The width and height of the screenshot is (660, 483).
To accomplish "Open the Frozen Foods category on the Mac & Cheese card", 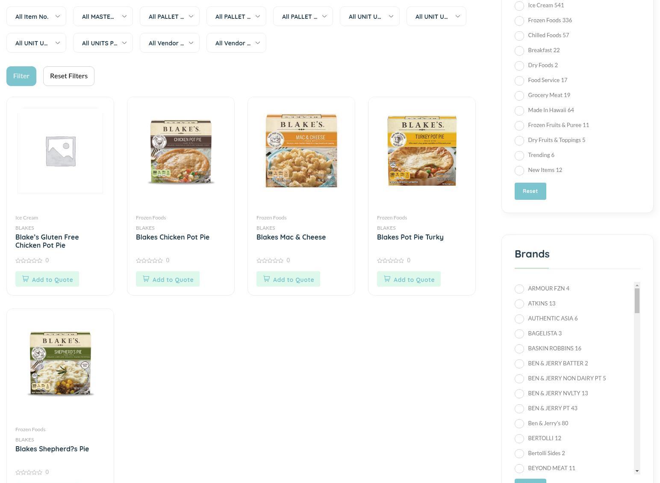I will 271,217.
